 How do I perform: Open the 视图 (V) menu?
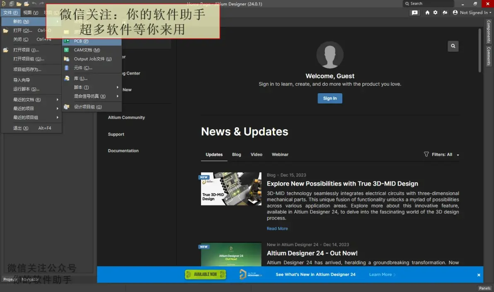31,12
